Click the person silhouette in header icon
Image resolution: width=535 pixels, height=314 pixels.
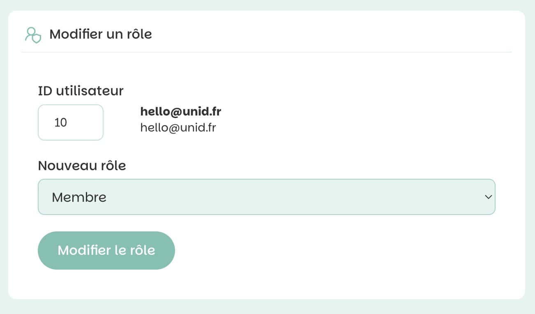pyautogui.click(x=30, y=34)
